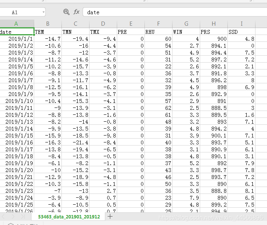
Task: Select column E header
Action: (131, 23)
